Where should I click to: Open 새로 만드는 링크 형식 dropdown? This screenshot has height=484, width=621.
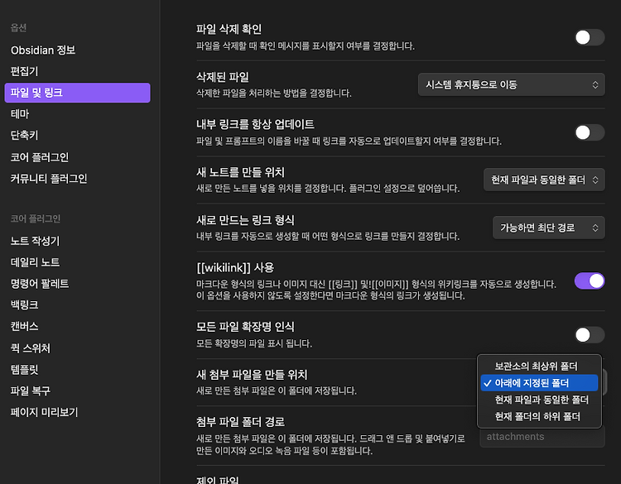(x=548, y=228)
